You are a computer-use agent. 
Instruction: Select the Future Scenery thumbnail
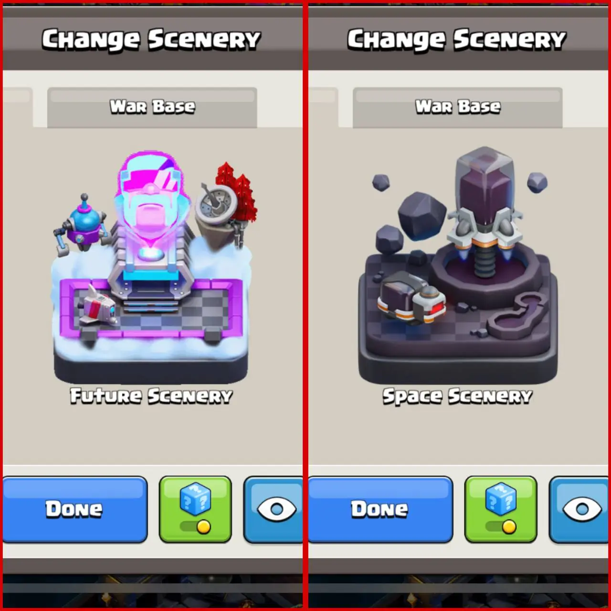tap(151, 267)
